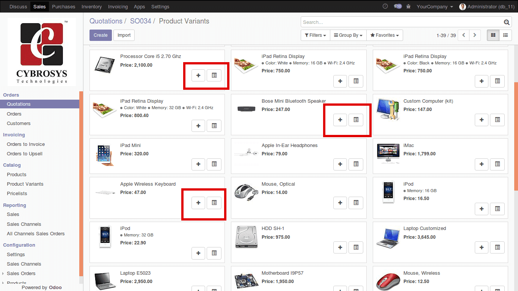
Task: Go to previous page of records
Action: (x=463, y=35)
